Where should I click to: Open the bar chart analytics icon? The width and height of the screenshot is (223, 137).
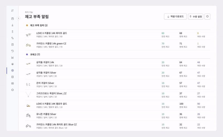(x=12, y=58)
